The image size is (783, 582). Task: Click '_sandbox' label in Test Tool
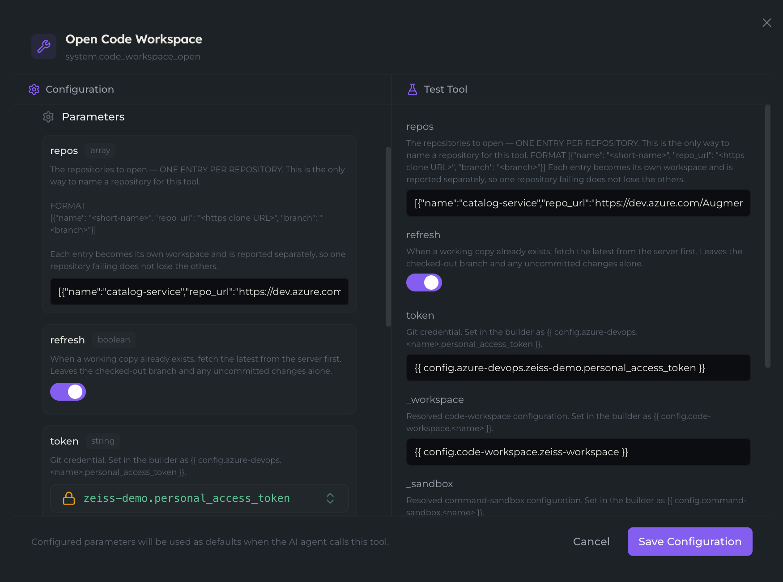pyautogui.click(x=430, y=484)
